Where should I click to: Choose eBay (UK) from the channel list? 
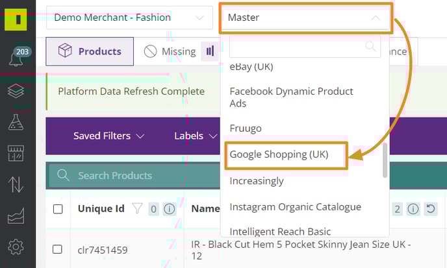coord(251,67)
